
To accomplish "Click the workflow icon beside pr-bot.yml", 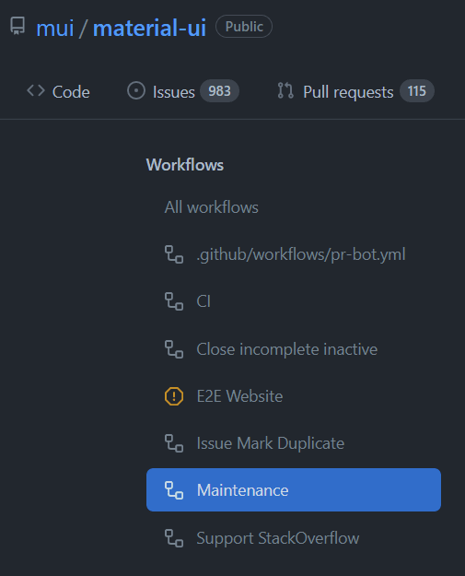I will (x=174, y=254).
